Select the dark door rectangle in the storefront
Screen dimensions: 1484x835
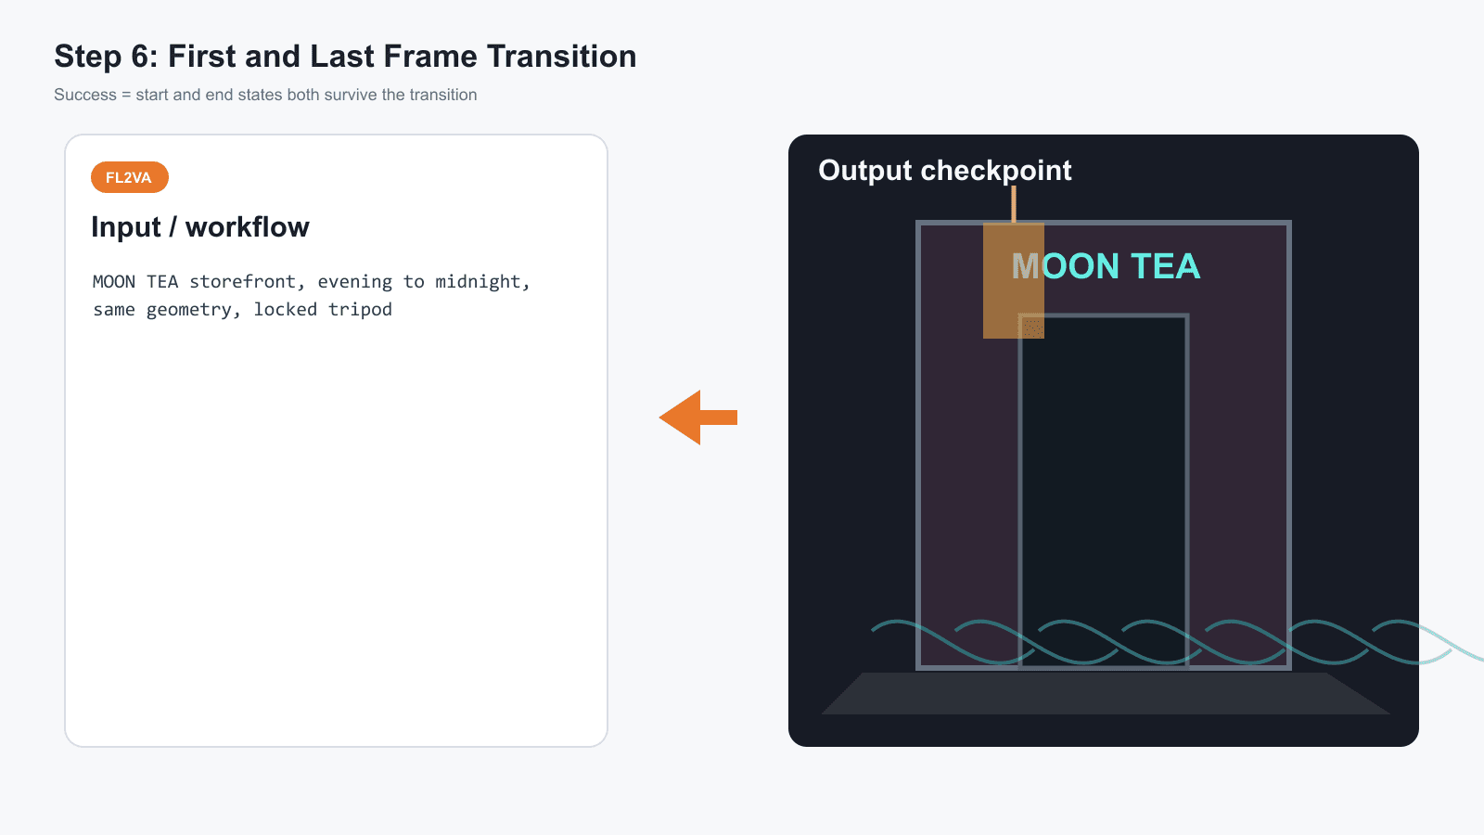[1104, 491]
